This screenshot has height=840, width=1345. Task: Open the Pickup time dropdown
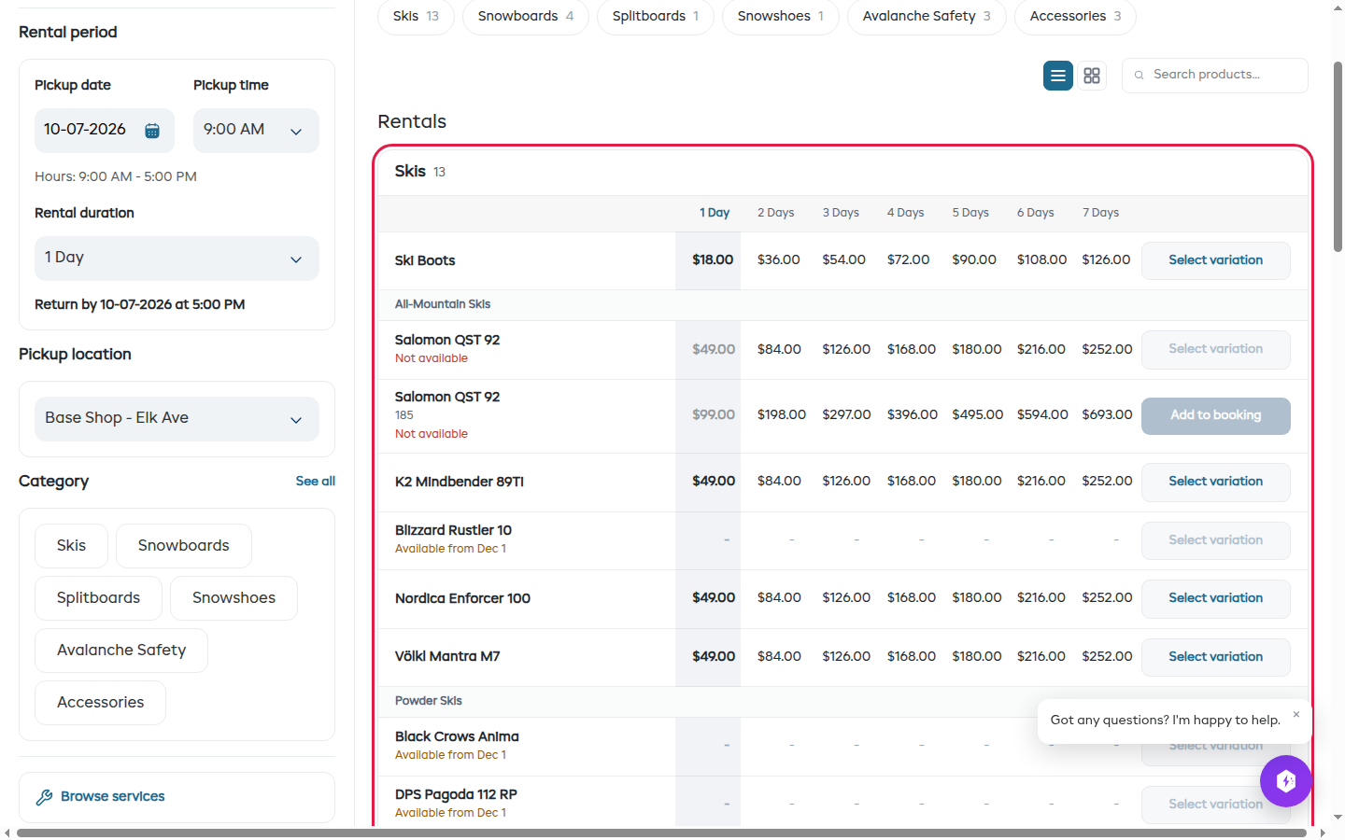256,131
